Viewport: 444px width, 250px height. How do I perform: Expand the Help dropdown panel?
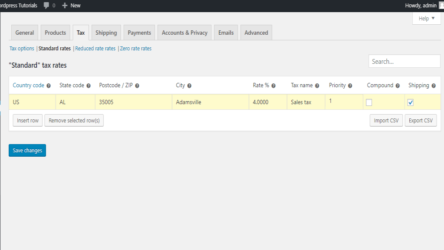426,18
